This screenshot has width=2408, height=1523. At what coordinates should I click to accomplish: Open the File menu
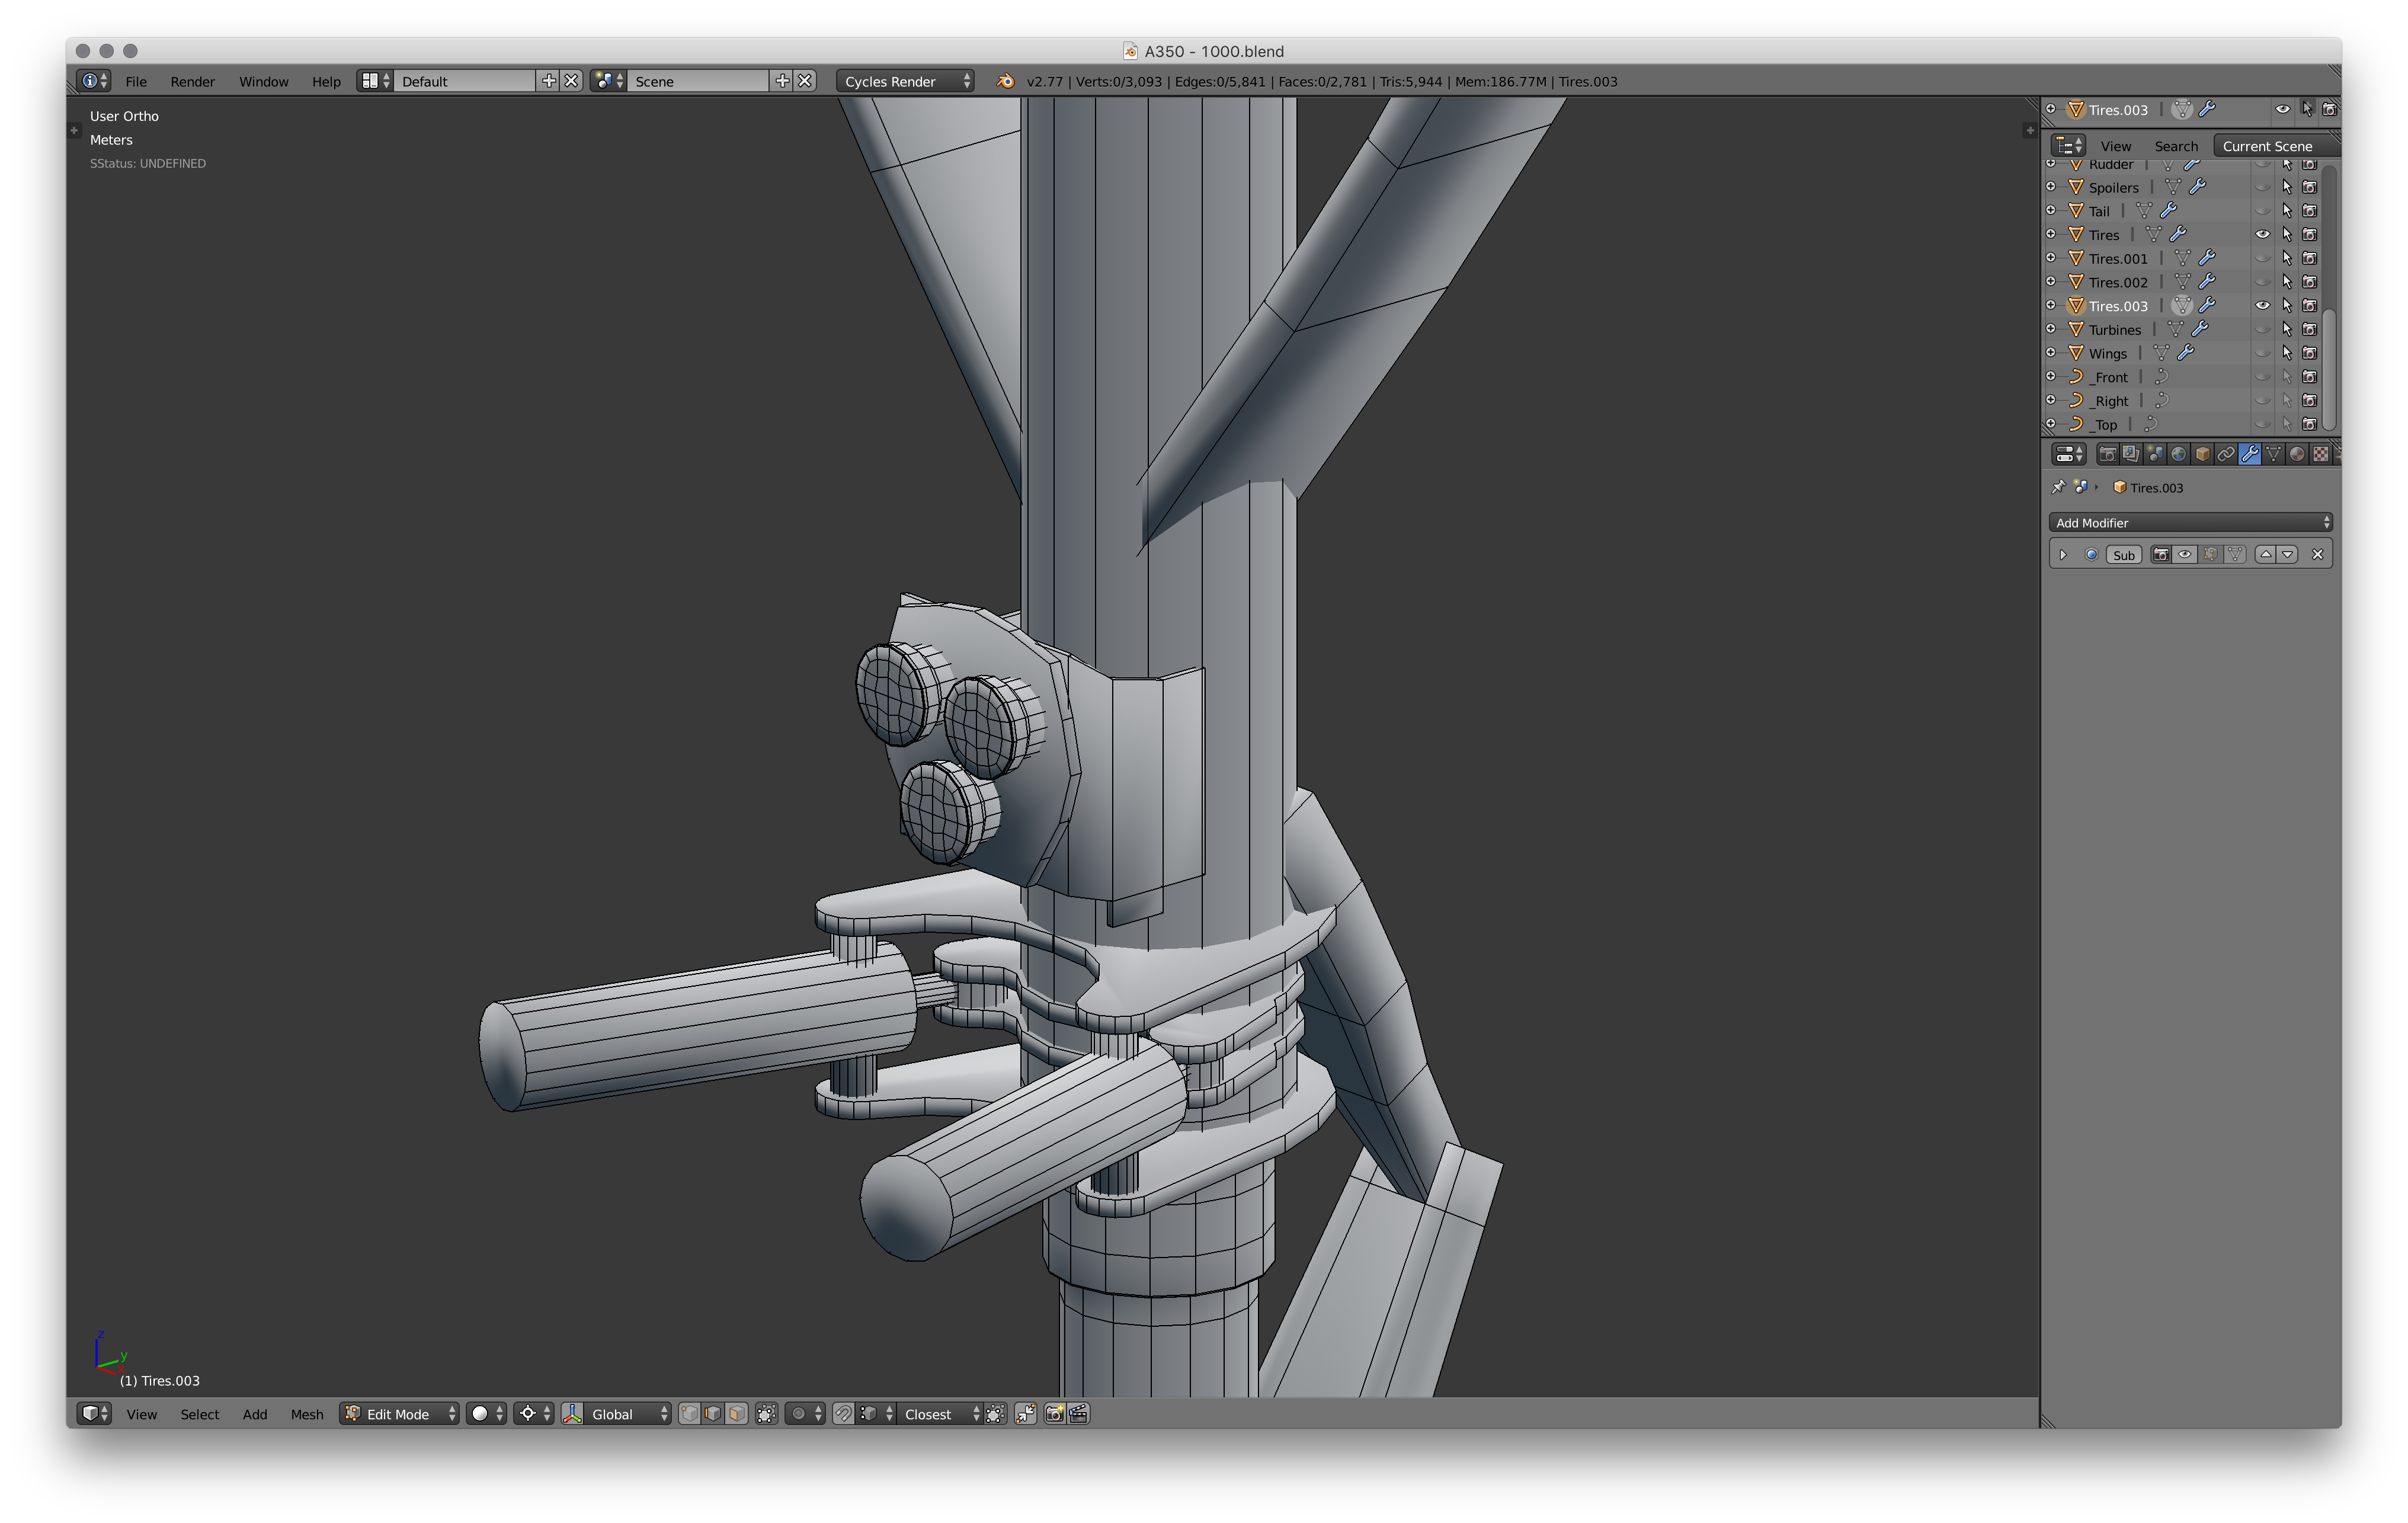[136, 81]
